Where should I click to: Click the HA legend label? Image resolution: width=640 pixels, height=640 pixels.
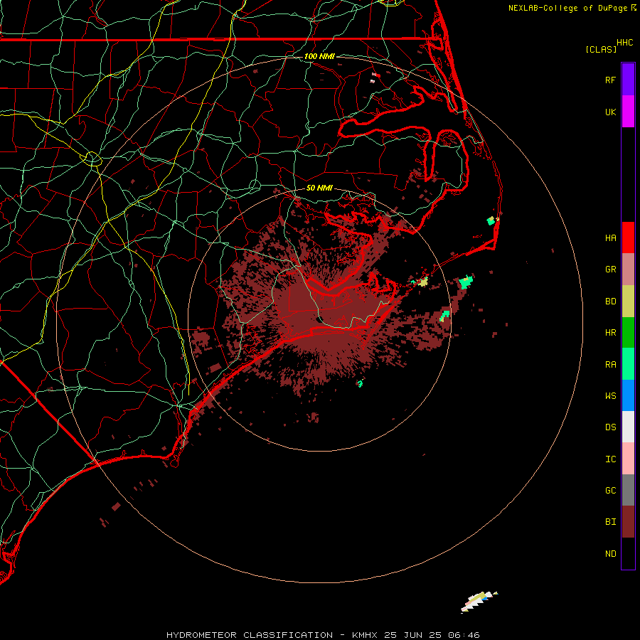pyautogui.click(x=611, y=238)
